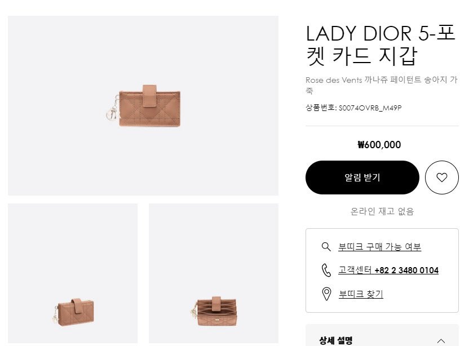Open the opened-wallet interior image
The image size is (469, 346).
pos(213,273)
